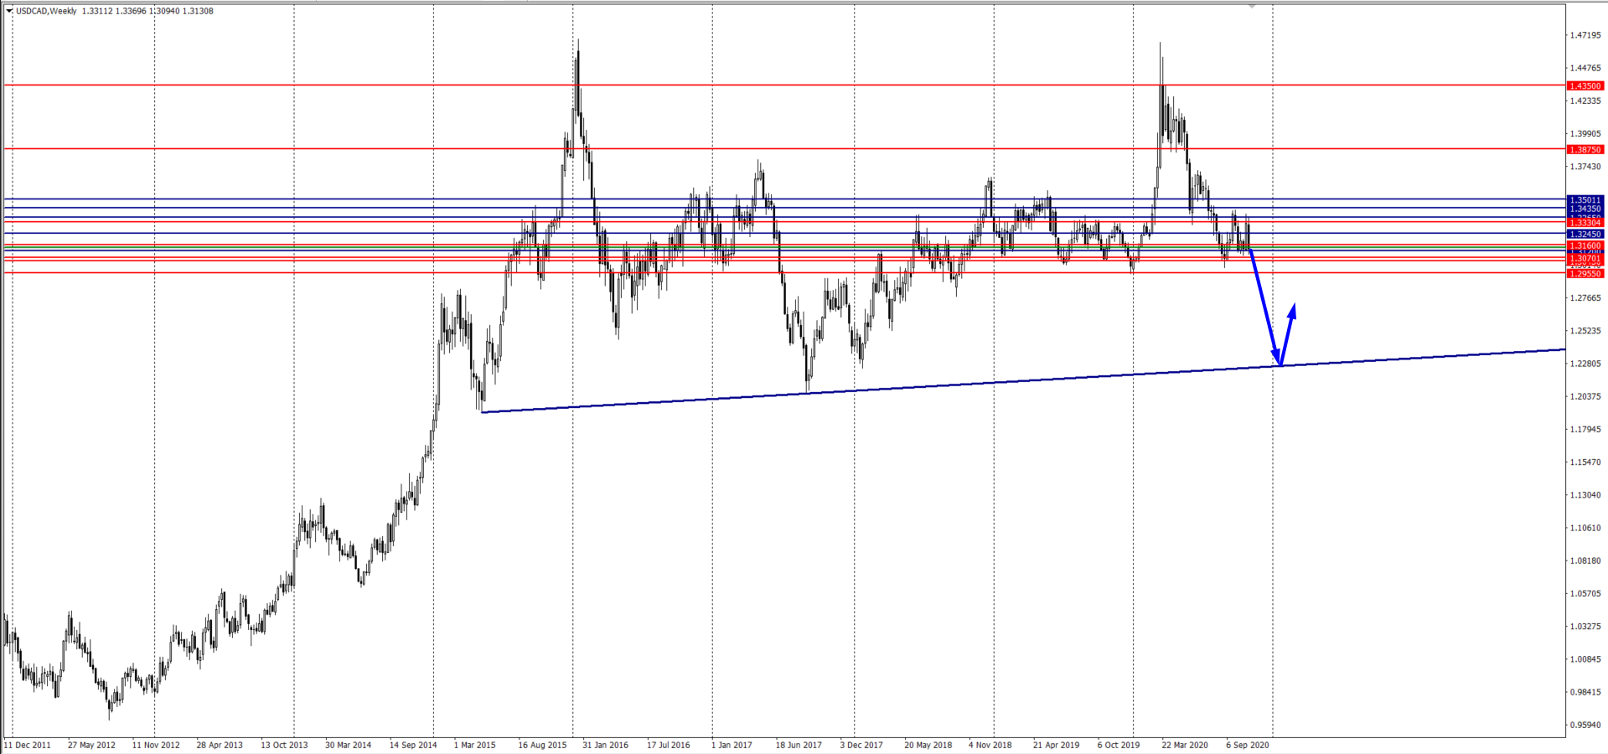Click the red 1.31600 price label
The image size is (1608, 754).
(1585, 245)
